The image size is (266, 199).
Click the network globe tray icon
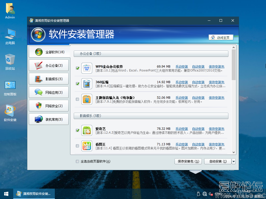[x=205, y=194]
